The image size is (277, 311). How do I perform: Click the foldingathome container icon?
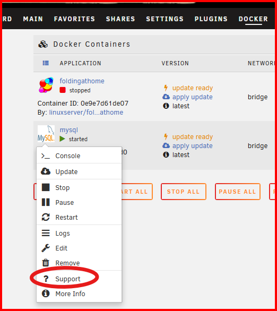[46, 85]
